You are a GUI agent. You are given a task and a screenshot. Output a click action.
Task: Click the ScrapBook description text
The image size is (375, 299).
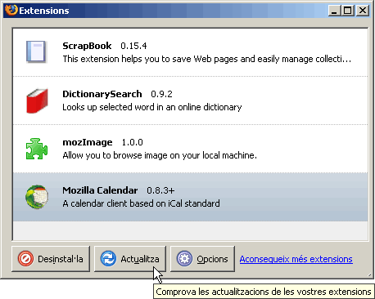click(207, 59)
